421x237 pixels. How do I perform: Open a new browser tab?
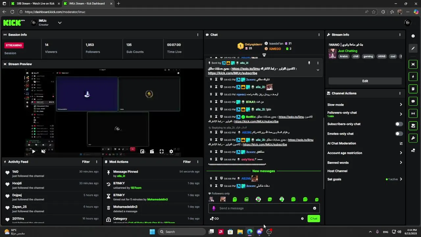118,4
